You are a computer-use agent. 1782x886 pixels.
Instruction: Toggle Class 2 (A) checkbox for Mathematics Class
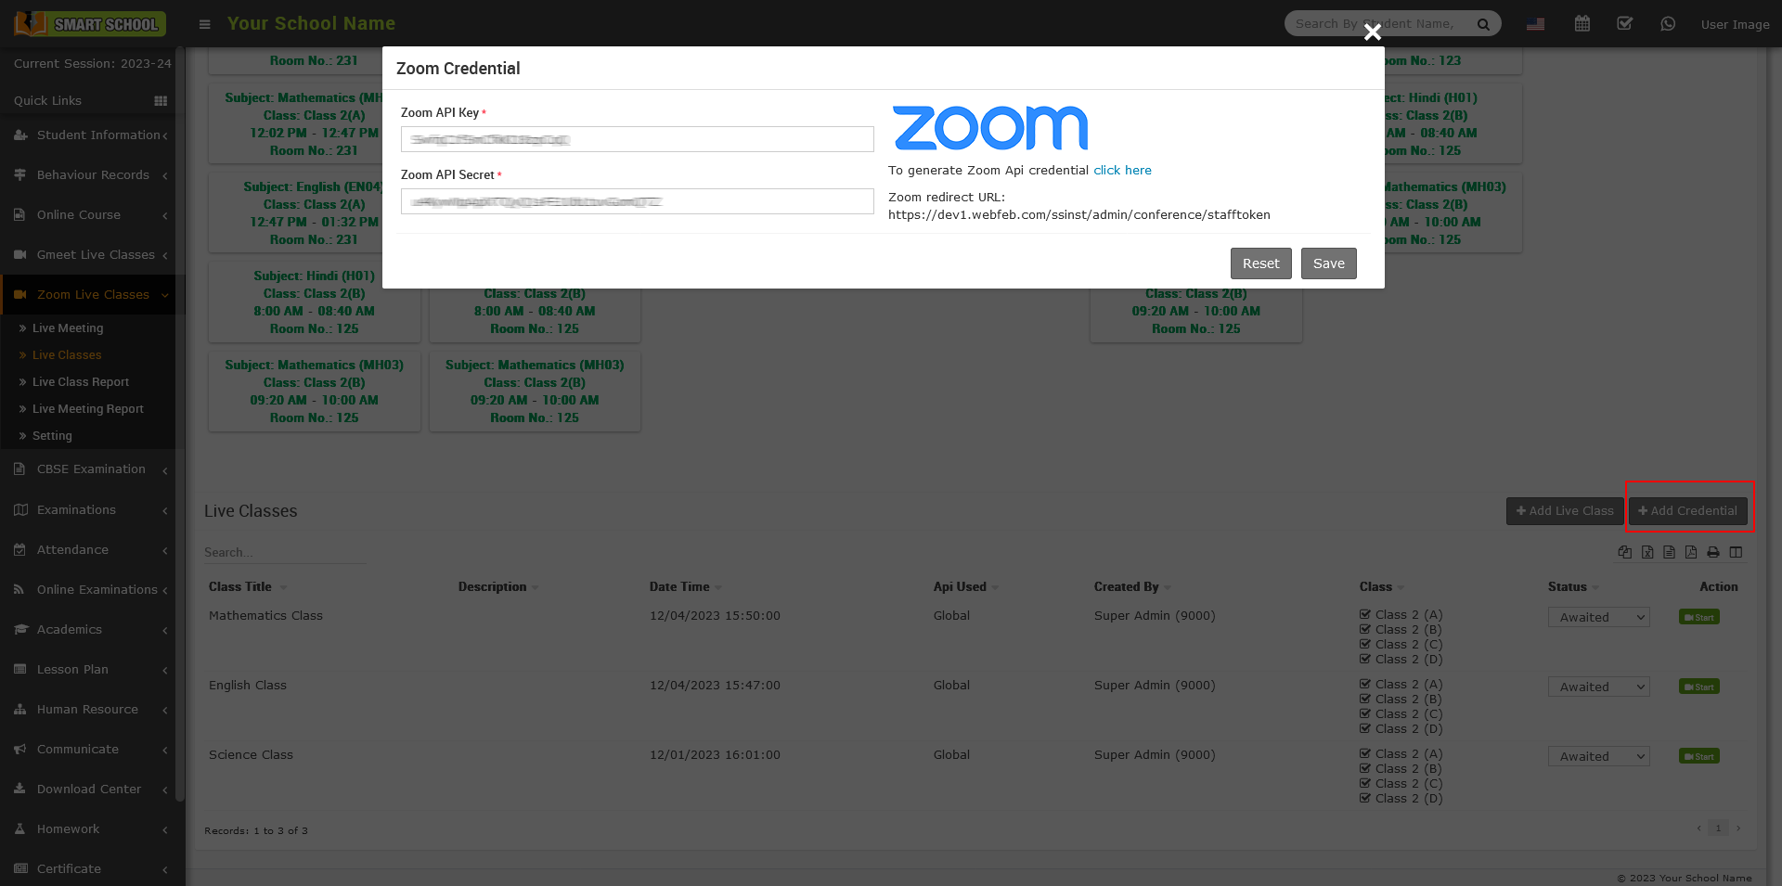[1365, 614]
